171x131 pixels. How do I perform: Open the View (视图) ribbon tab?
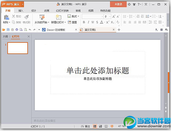pyautogui.click(x=91, y=11)
